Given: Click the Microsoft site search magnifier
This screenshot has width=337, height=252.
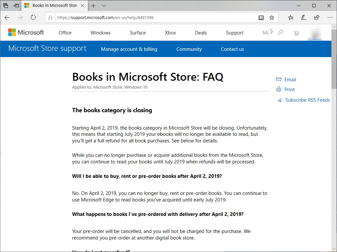Looking at the screenshot, I should 280,32.
